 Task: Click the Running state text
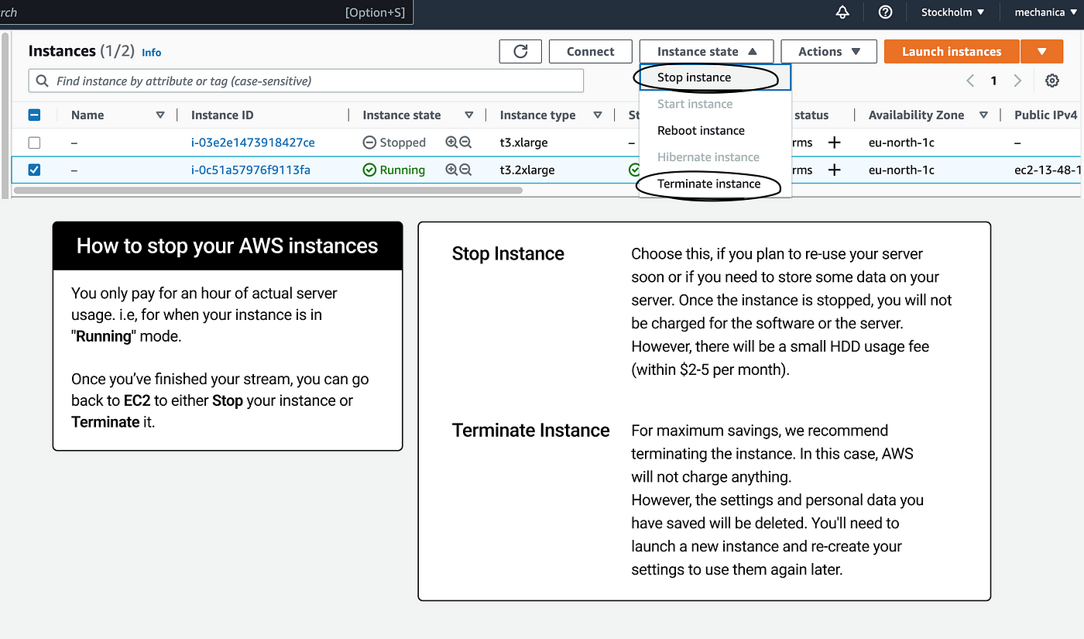(403, 170)
